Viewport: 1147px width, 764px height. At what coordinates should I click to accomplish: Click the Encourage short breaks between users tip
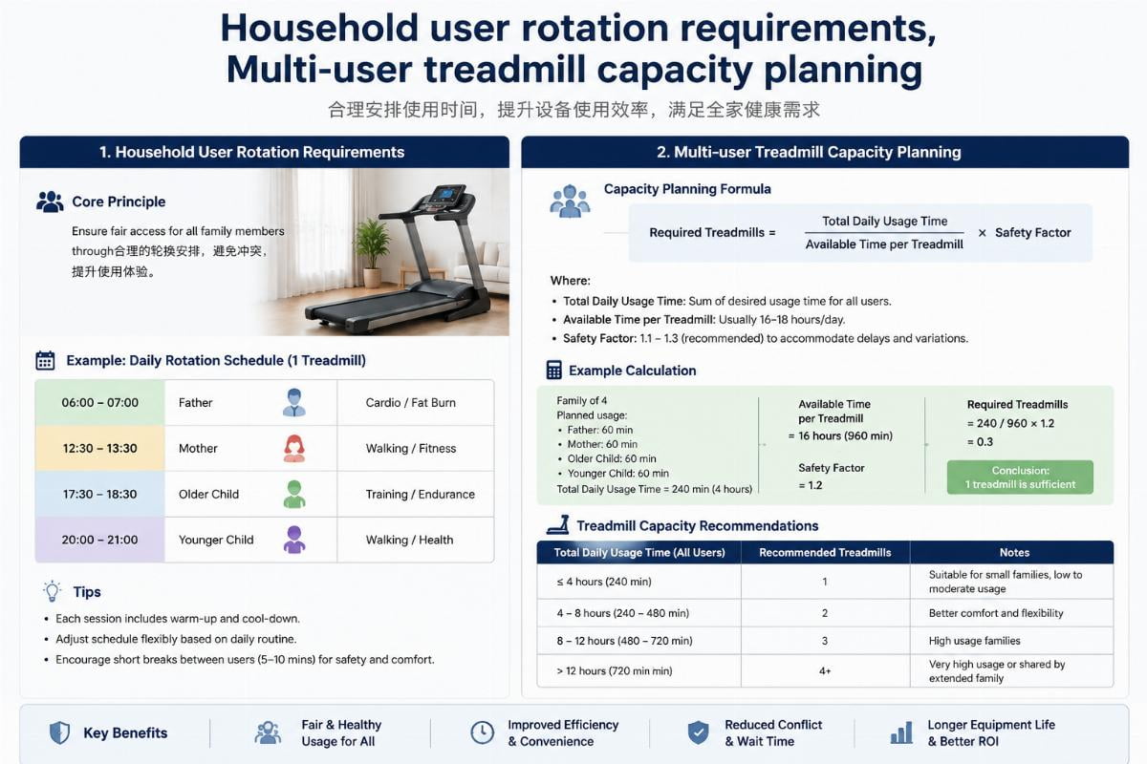point(245,660)
